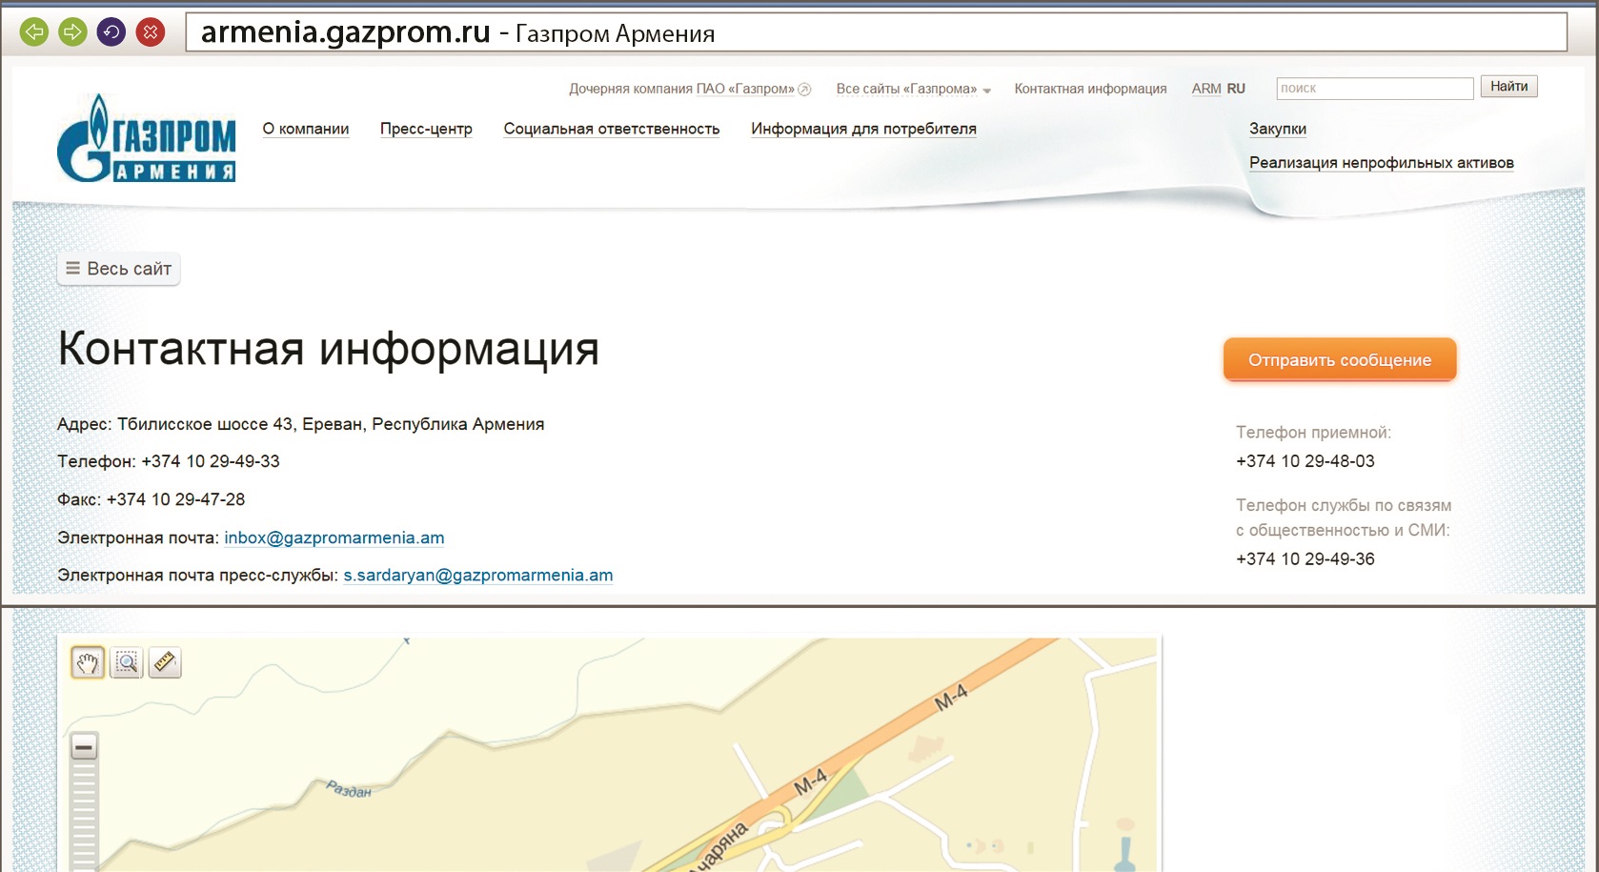Click the hamburger icon in Весь сайт
The width and height of the screenshot is (1599, 872).
click(72, 269)
